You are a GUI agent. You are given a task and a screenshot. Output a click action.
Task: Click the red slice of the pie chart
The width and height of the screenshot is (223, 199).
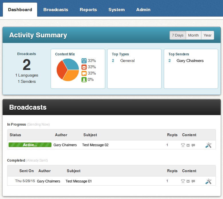61,70
